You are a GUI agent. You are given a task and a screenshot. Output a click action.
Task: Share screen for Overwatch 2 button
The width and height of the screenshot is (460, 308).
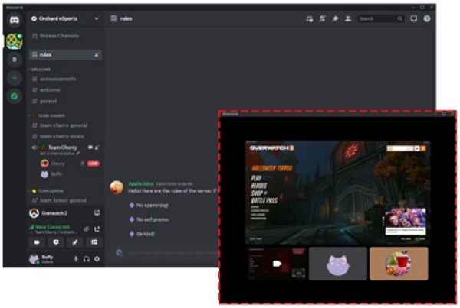tap(97, 213)
